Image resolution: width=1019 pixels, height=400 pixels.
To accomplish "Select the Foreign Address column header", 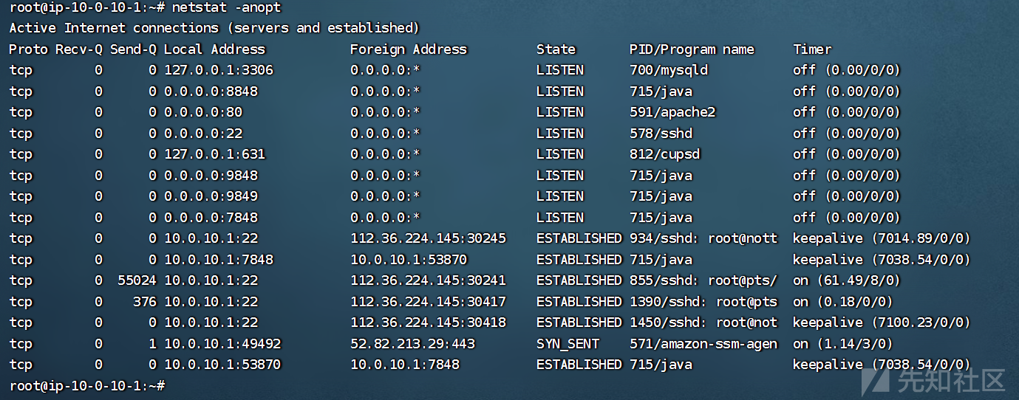I will [409, 49].
